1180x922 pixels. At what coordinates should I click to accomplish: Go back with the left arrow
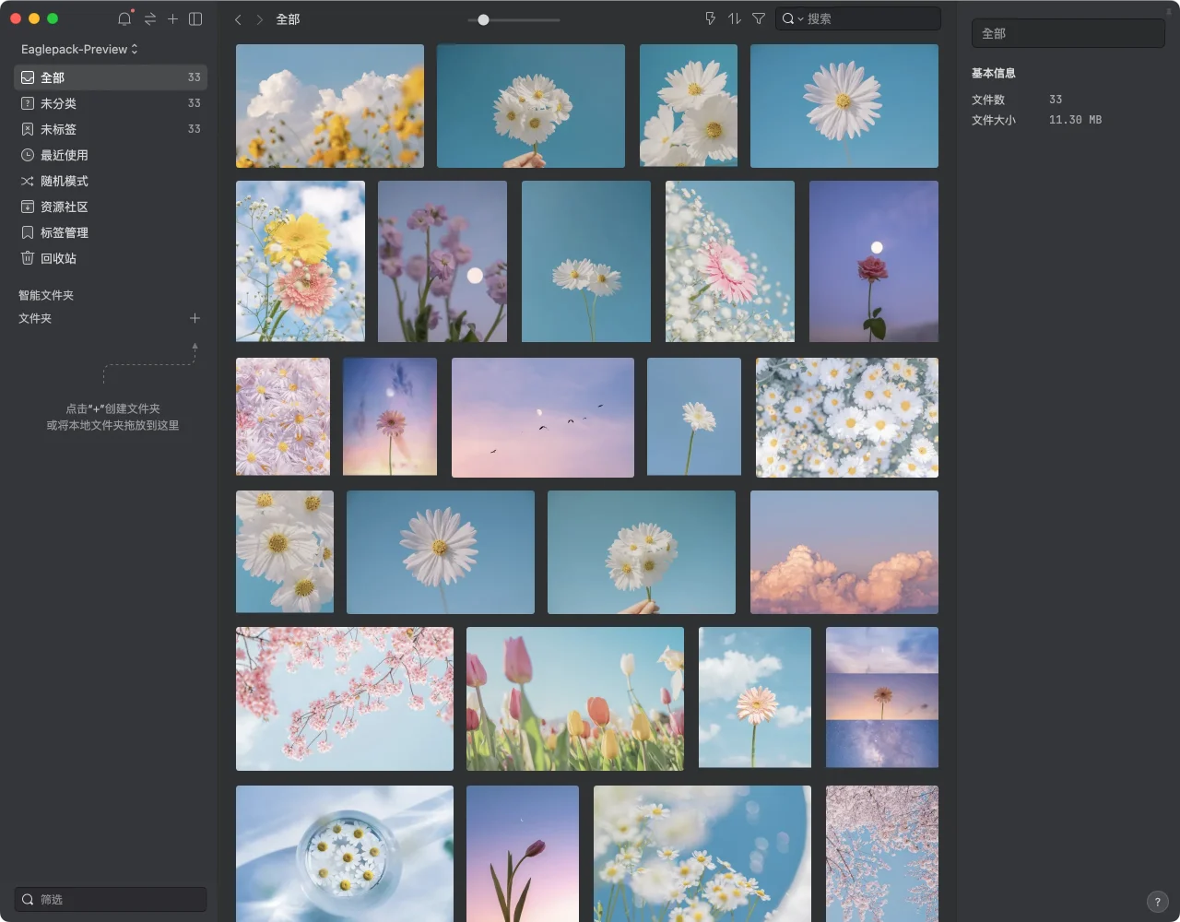click(x=238, y=19)
